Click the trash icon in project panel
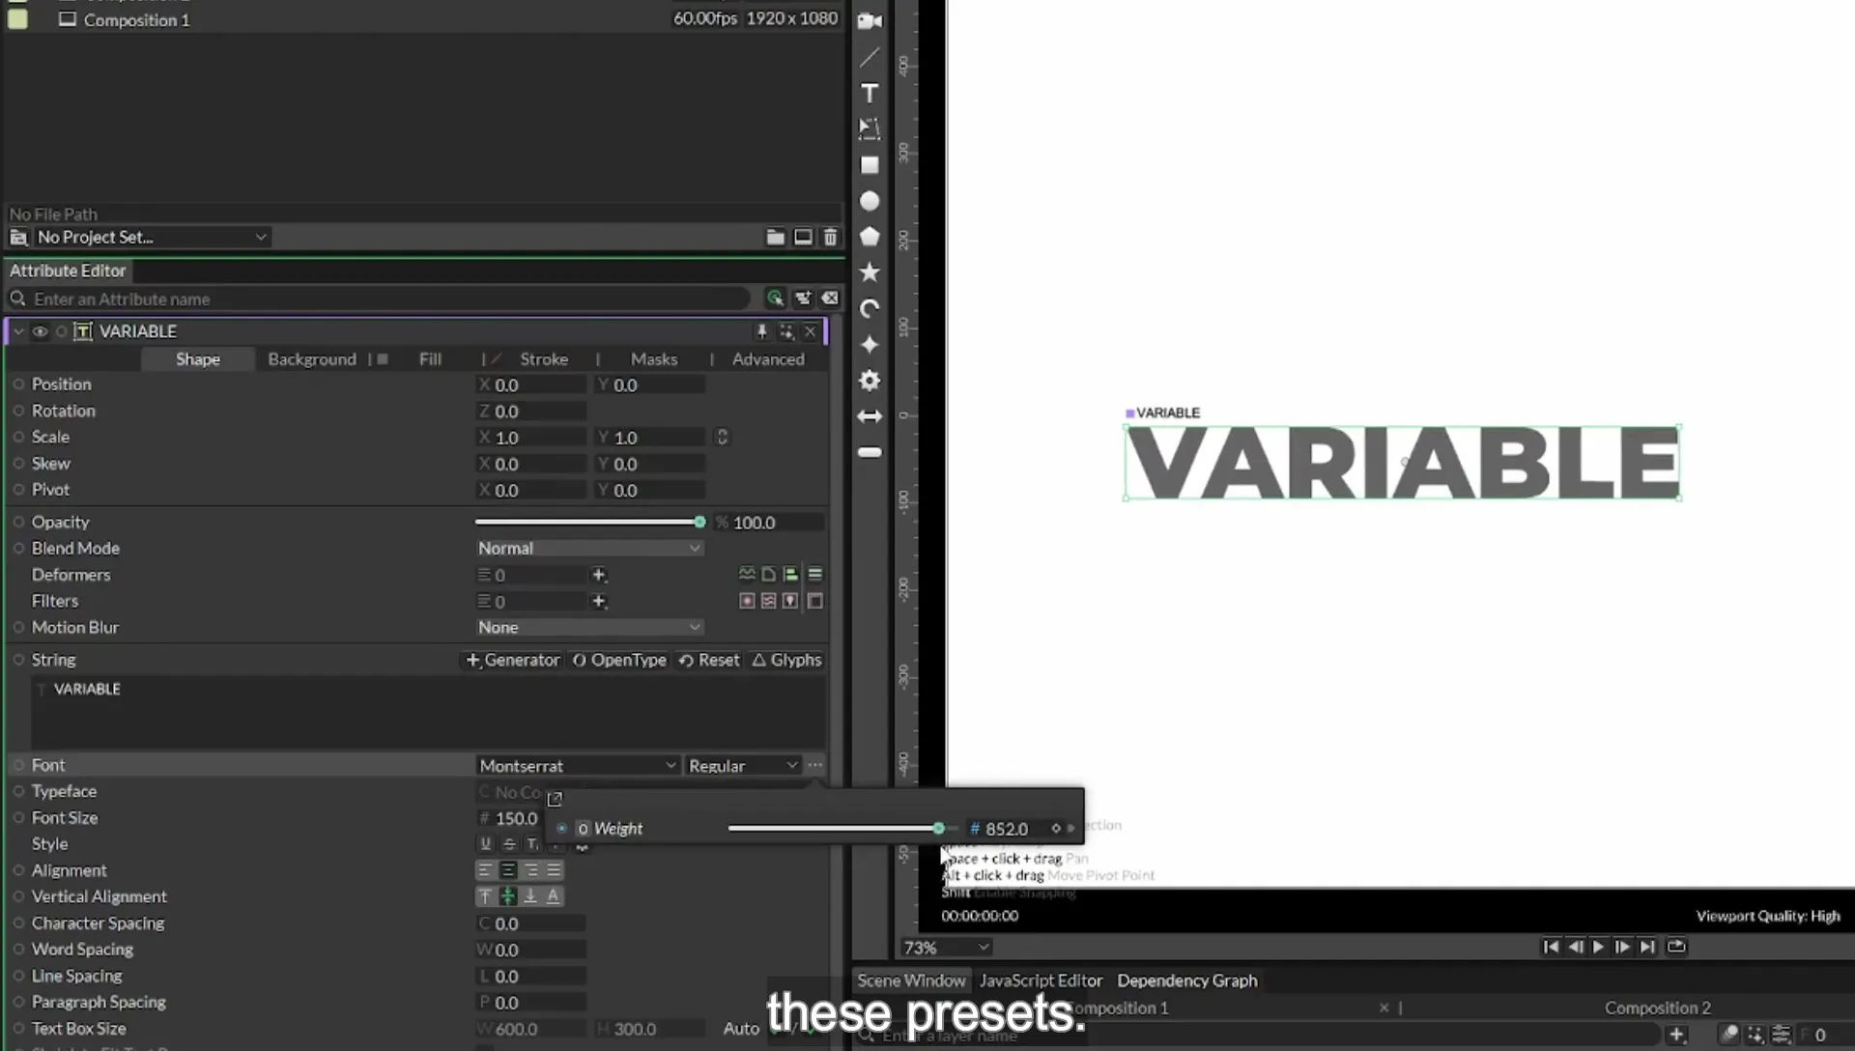Image resolution: width=1855 pixels, height=1051 pixels. tap(830, 237)
